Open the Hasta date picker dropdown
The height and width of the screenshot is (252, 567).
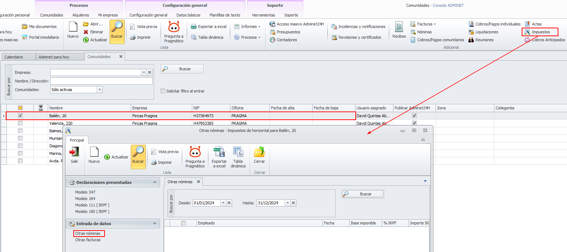pyautogui.click(x=287, y=203)
